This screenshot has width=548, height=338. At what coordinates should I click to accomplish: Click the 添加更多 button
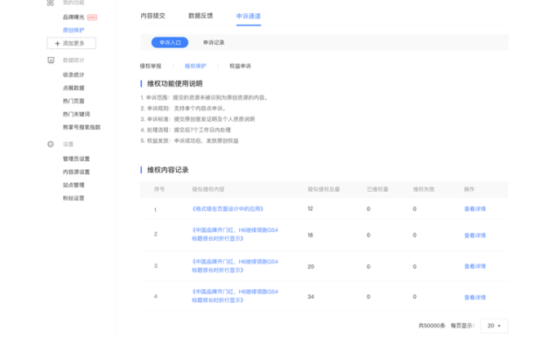pyautogui.click(x=71, y=43)
